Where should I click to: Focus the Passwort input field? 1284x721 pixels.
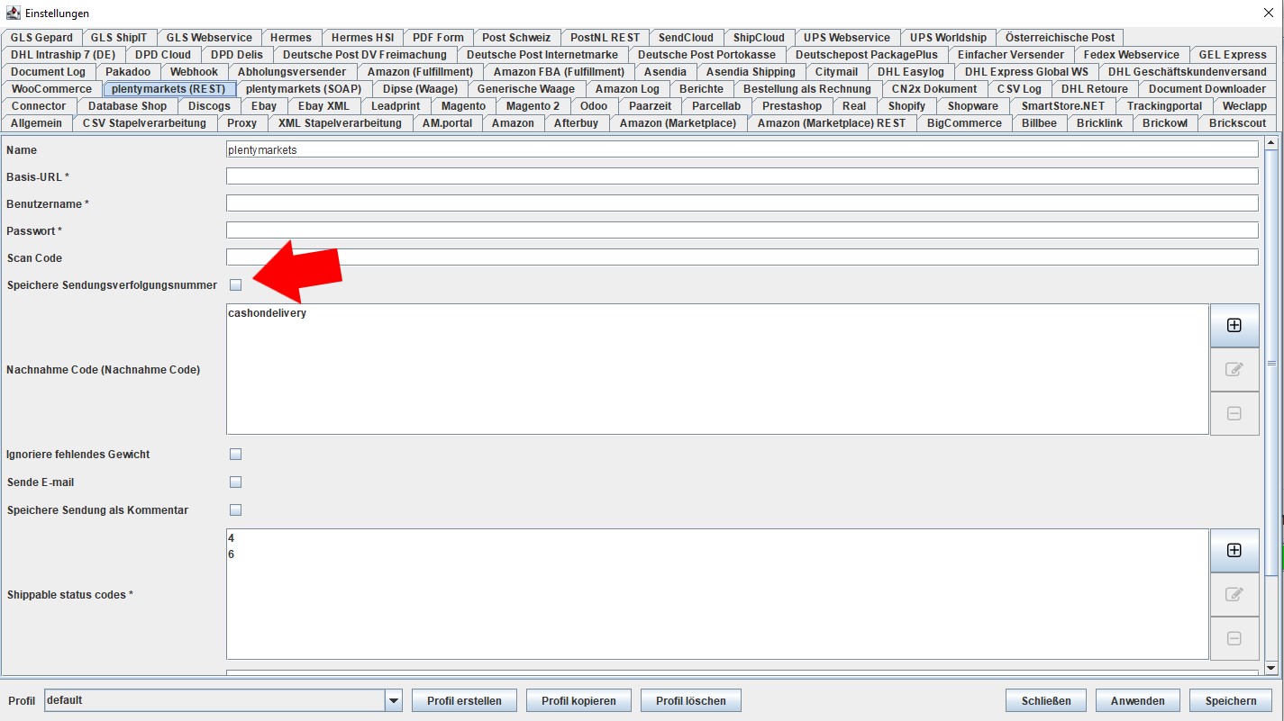742,230
